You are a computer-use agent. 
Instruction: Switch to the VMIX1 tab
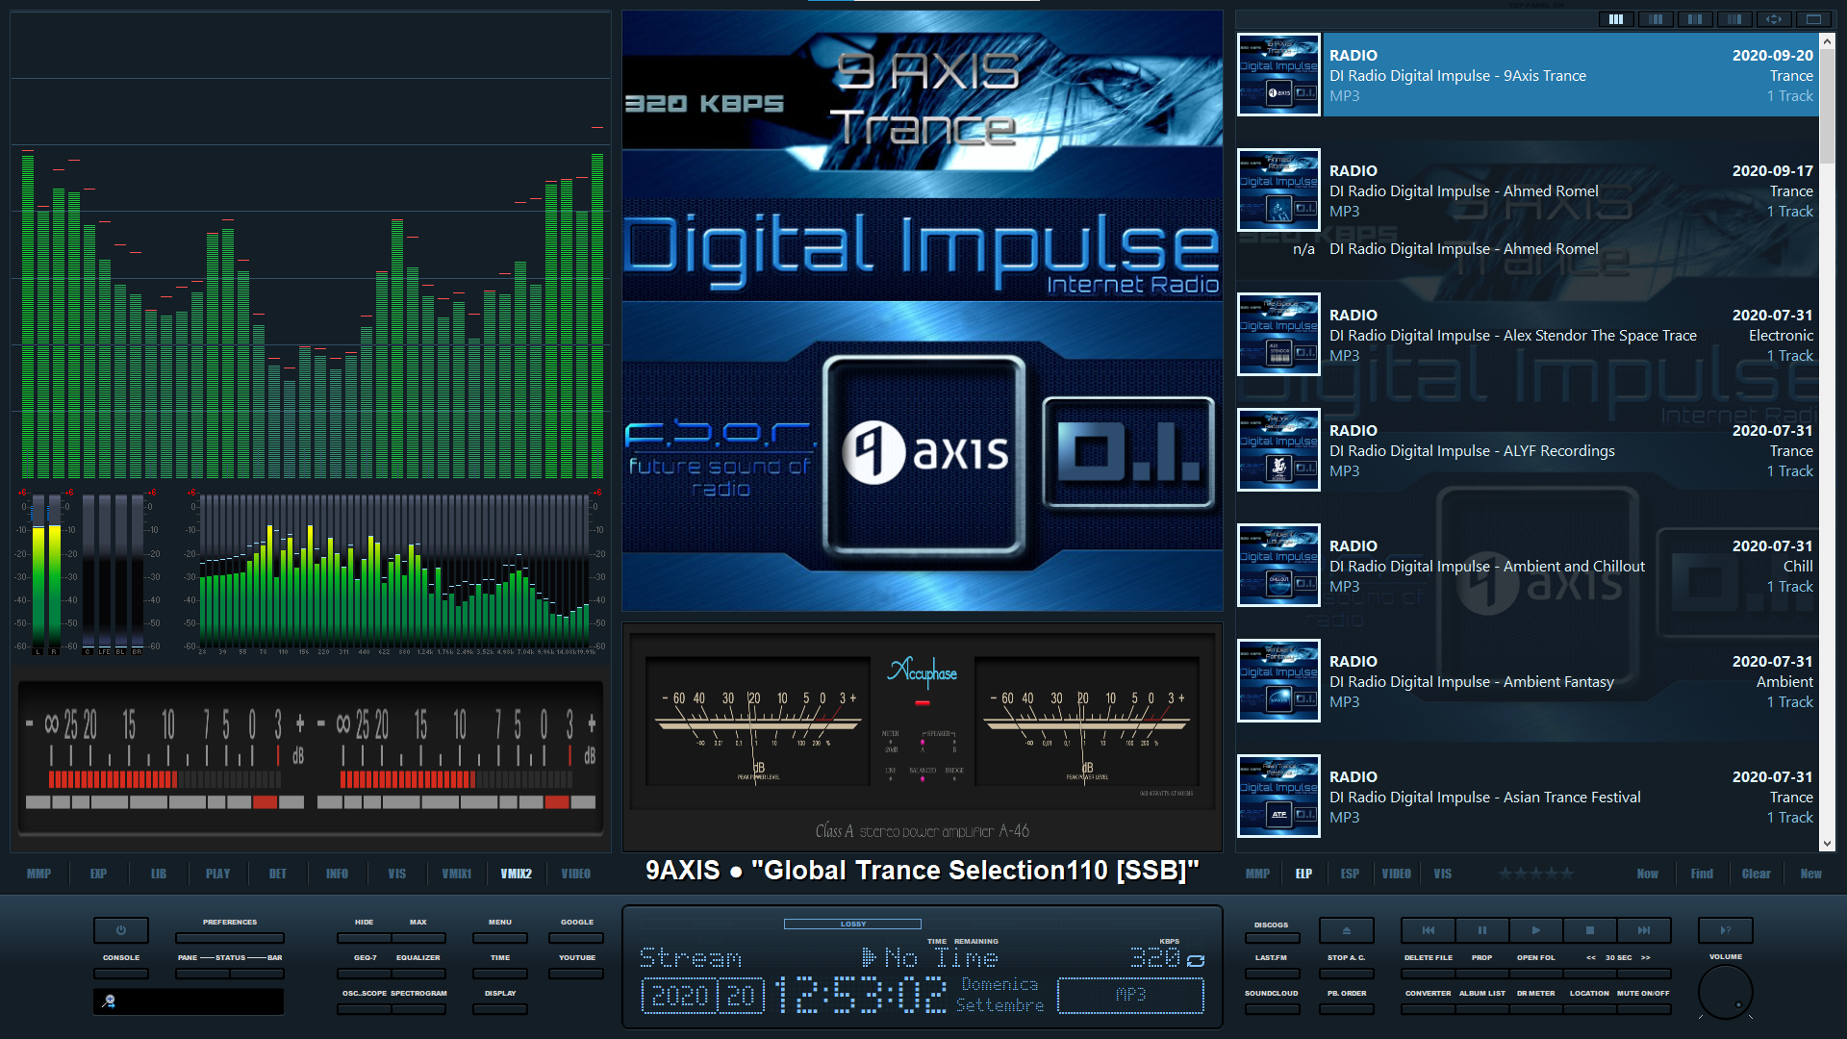point(456,874)
